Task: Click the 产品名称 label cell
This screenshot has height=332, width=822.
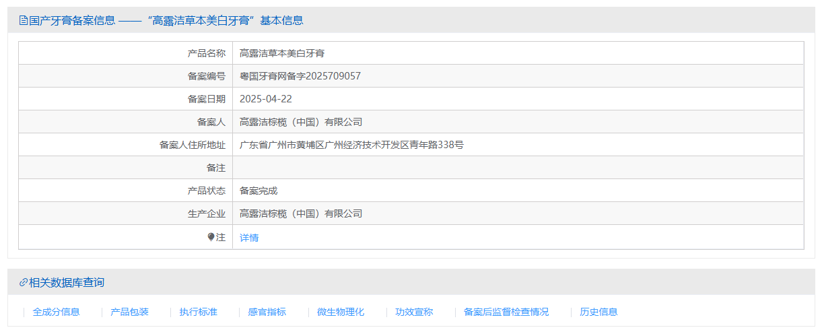Action: [x=126, y=53]
